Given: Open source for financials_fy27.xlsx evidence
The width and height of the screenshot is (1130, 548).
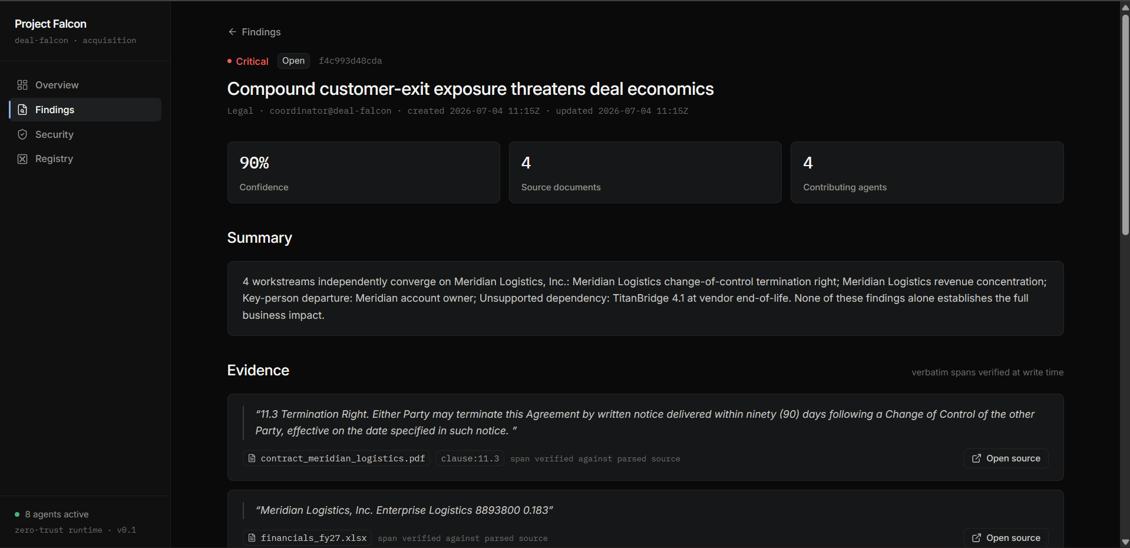Looking at the screenshot, I should (1006, 537).
